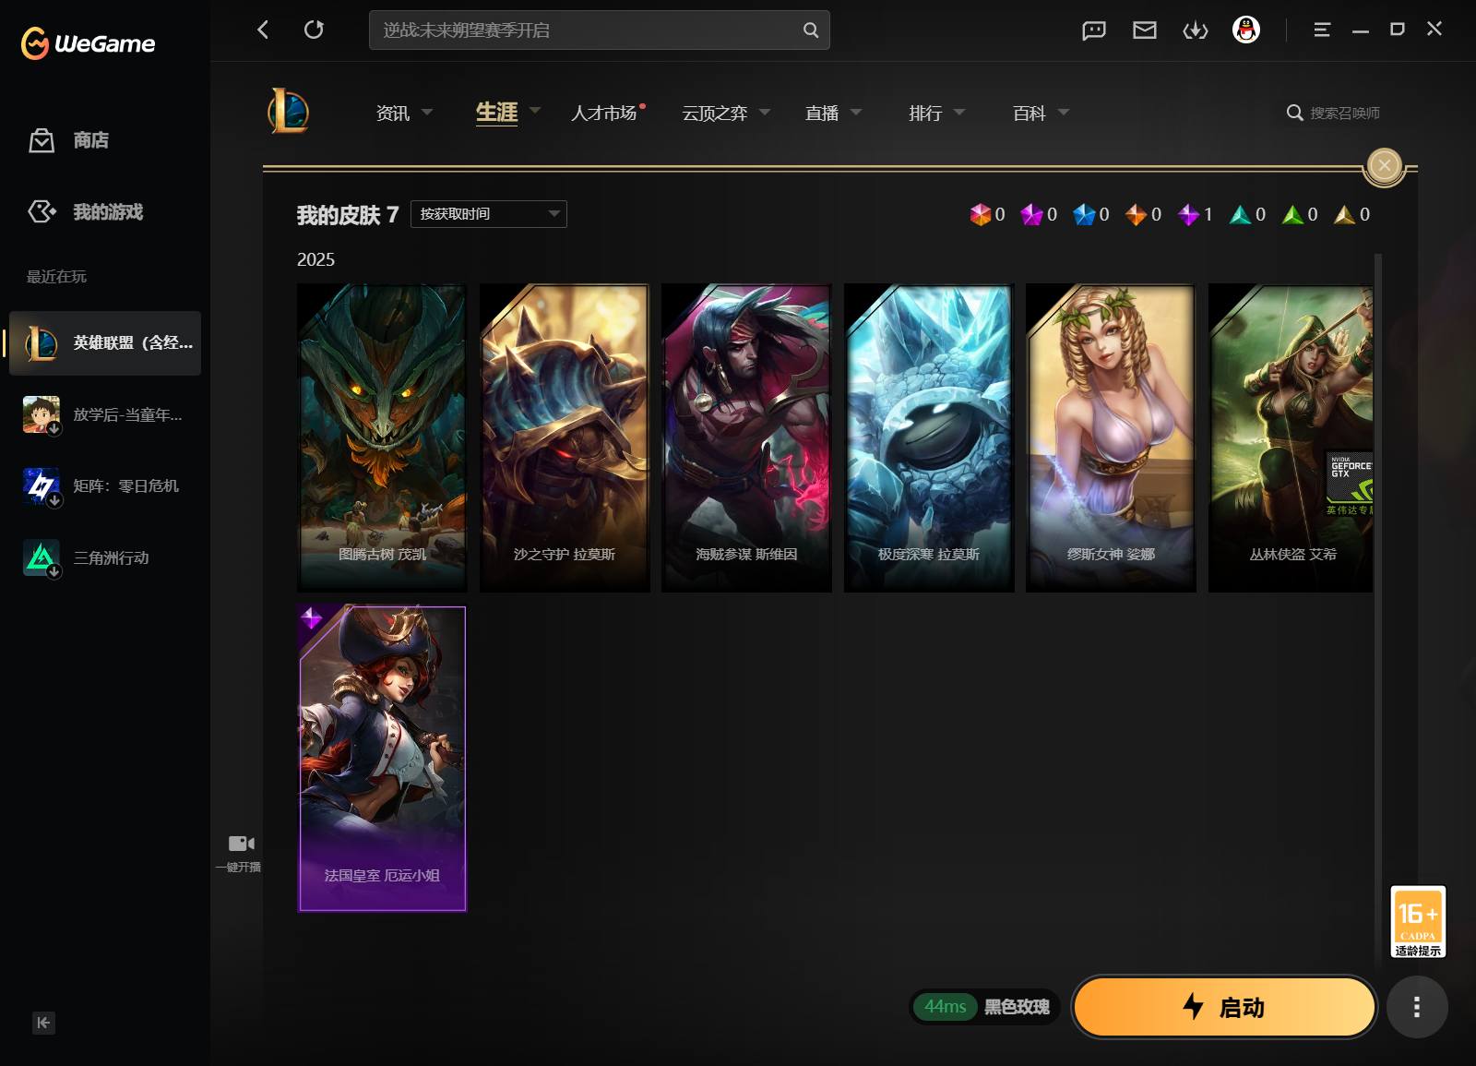Open 沙之守护 拉莫斯 skin card
The height and width of the screenshot is (1066, 1476).
pos(565,437)
